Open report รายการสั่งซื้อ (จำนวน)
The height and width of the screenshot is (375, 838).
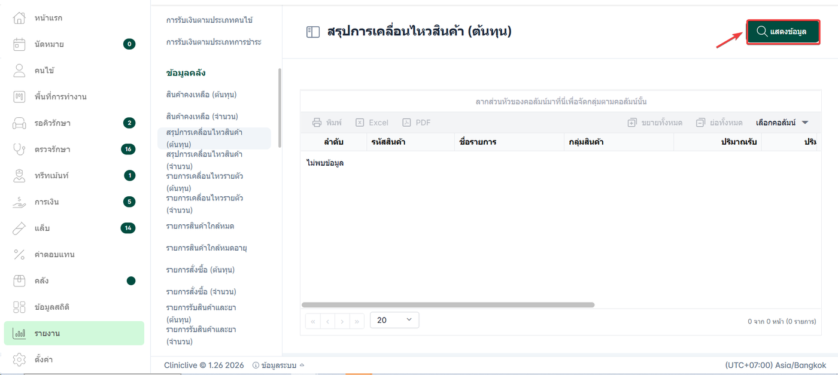[201, 291]
